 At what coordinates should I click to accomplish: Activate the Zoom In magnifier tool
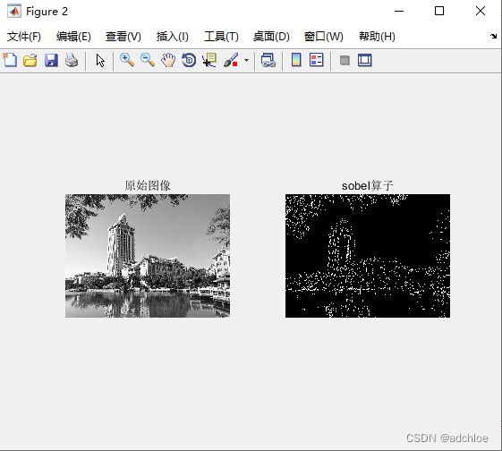(127, 60)
